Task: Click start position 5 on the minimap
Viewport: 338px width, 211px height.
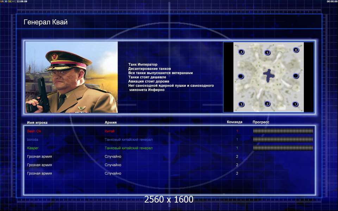Action: [267, 52]
